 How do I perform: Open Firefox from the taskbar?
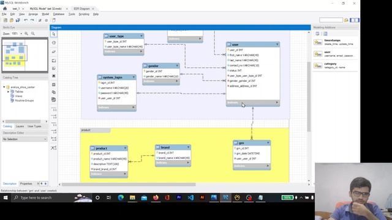click(156, 198)
